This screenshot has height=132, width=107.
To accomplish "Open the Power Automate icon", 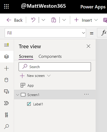I will pyautogui.click(x=6, y=103).
